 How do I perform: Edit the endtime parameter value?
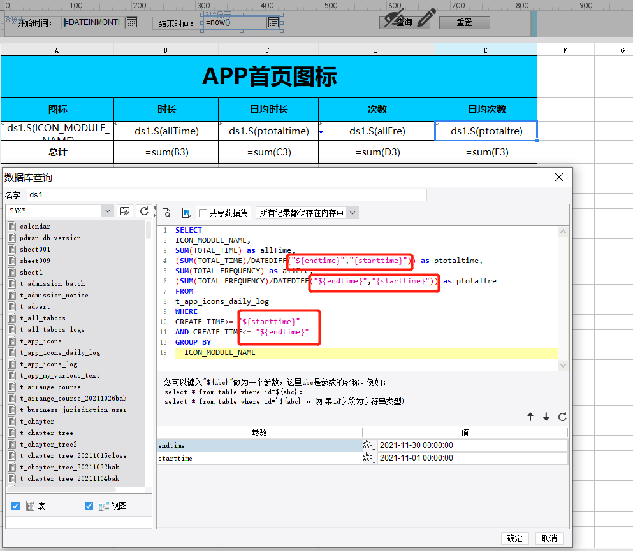click(x=472, y=445)
